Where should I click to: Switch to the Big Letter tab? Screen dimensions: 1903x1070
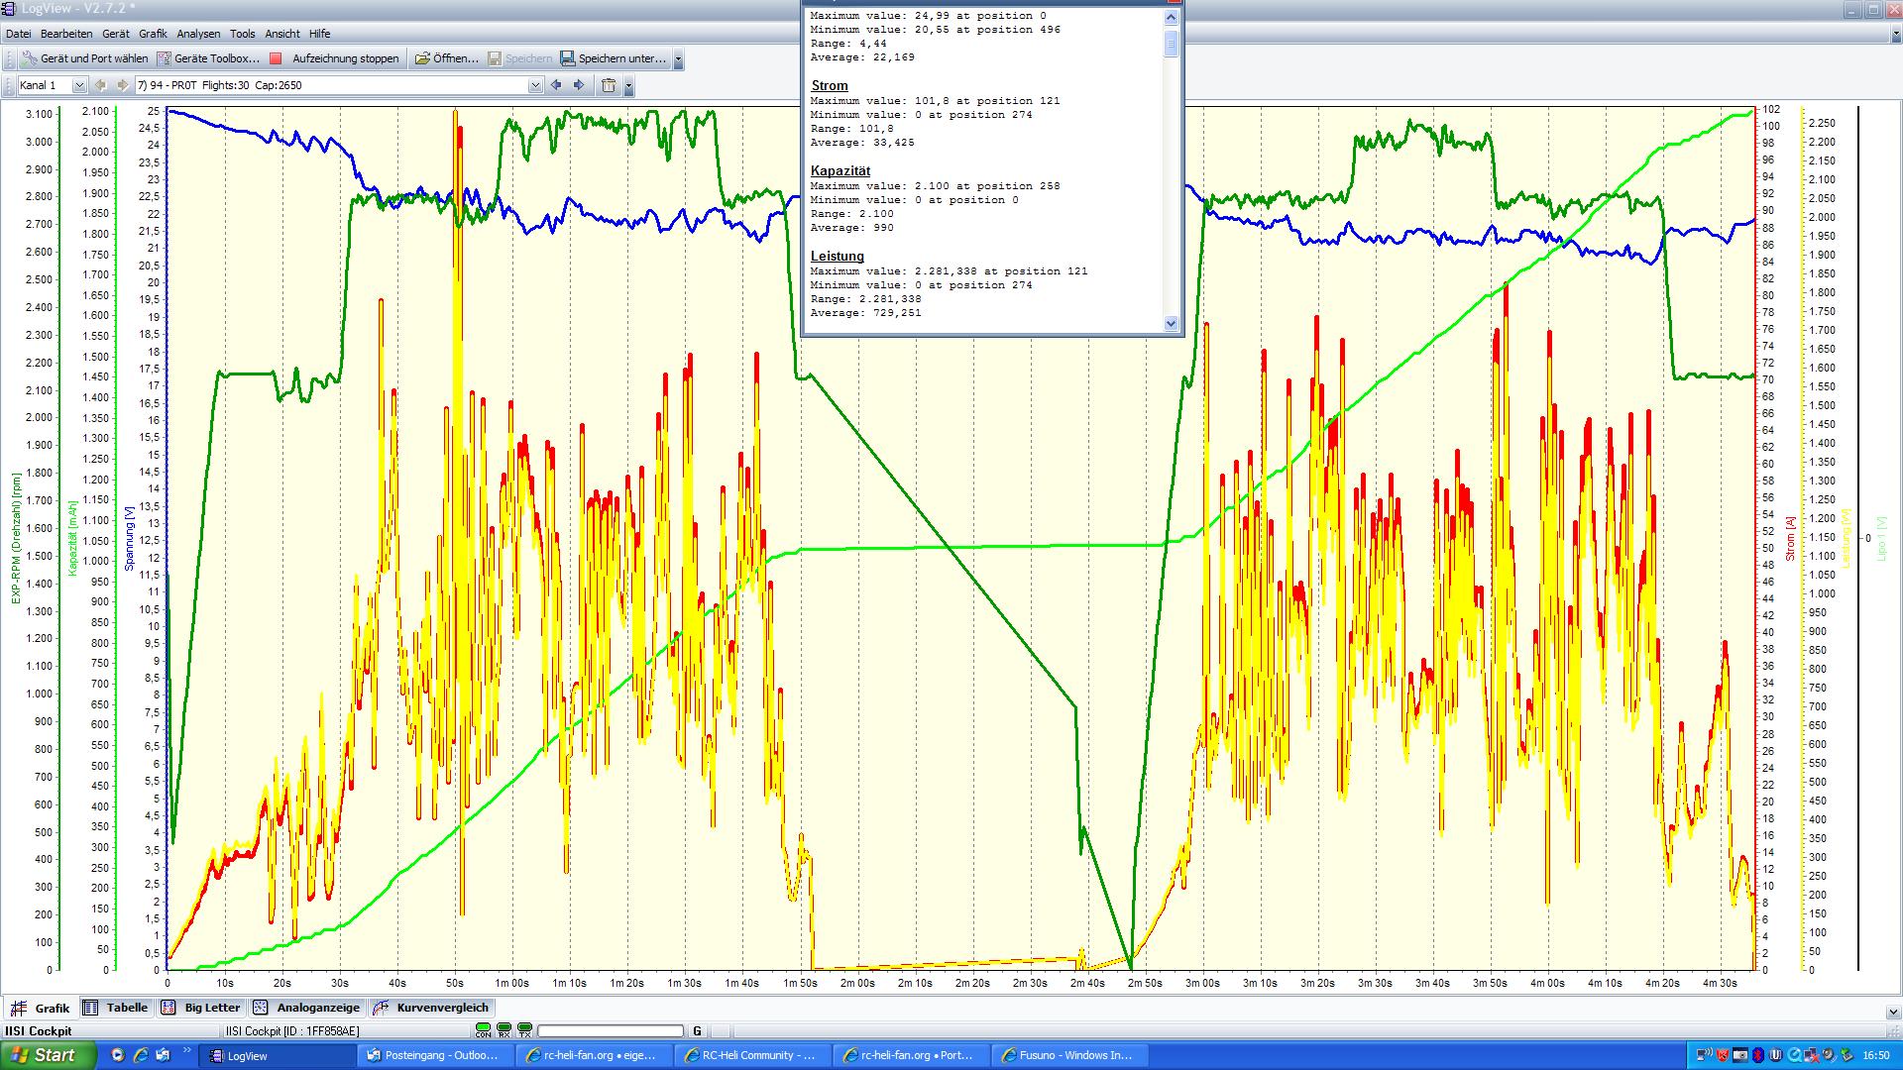pyautogui.click(x=201, y=1008)
